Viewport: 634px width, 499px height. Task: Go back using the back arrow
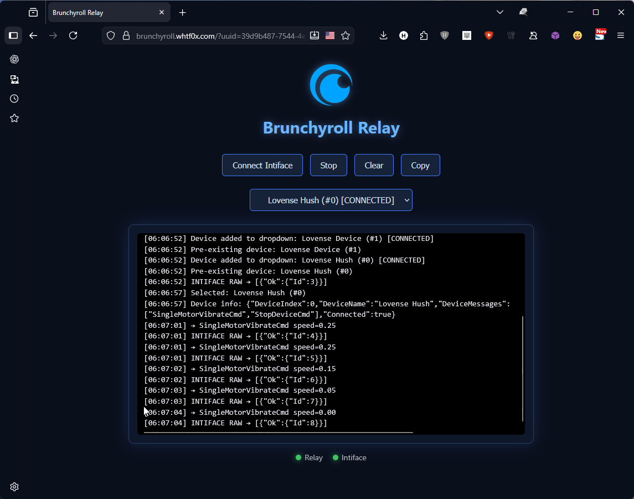click(33, 35)
